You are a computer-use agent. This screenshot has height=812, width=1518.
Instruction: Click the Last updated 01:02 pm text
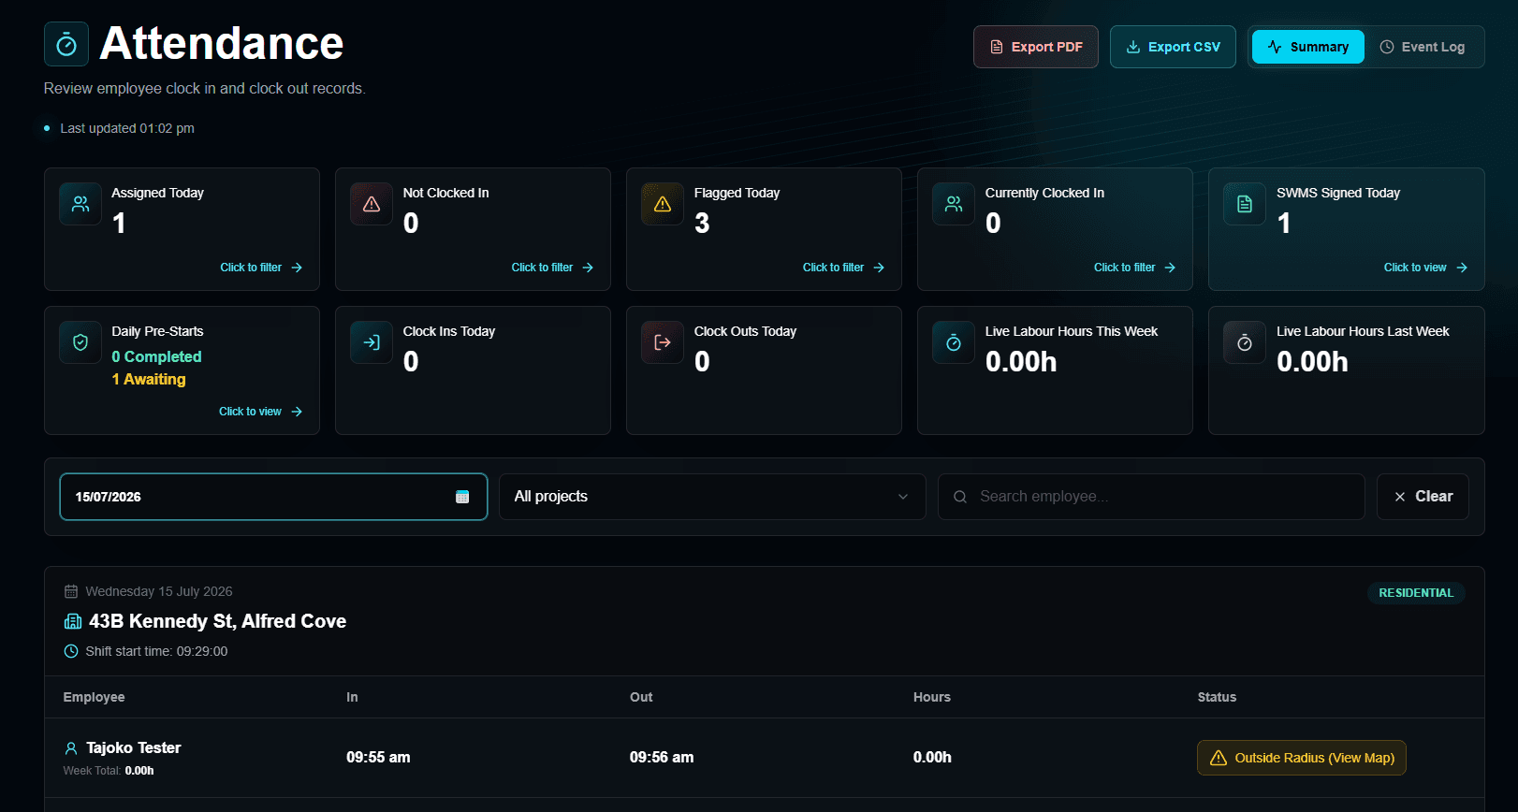[127, 128]
